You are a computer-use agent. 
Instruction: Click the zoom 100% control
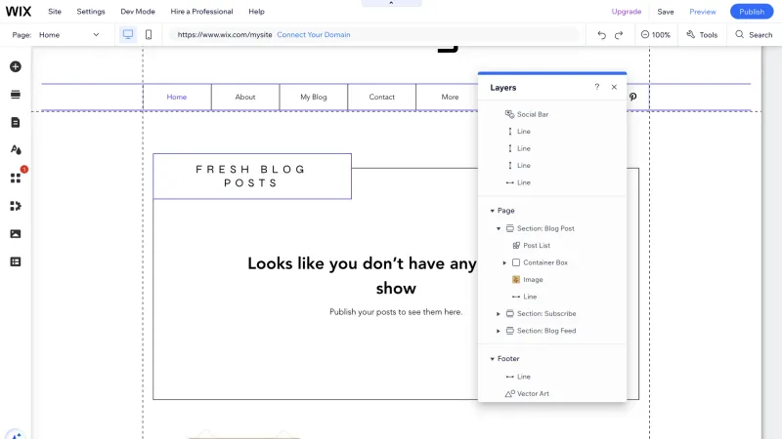pos(656,35)
